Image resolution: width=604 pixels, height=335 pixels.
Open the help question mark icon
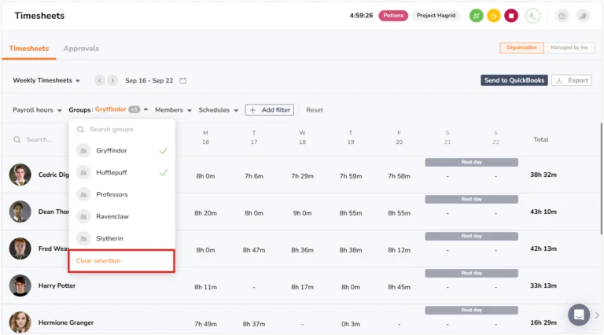562,16
